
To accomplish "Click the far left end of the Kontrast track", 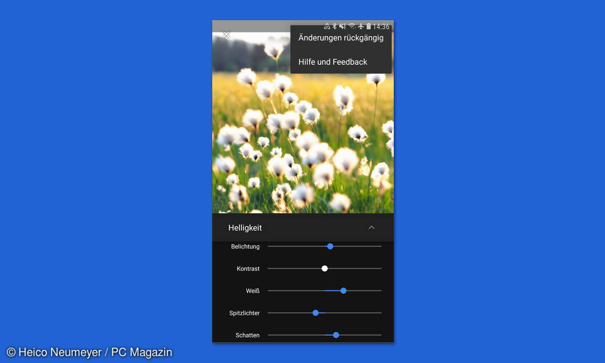I will click(x=269, y=269).
